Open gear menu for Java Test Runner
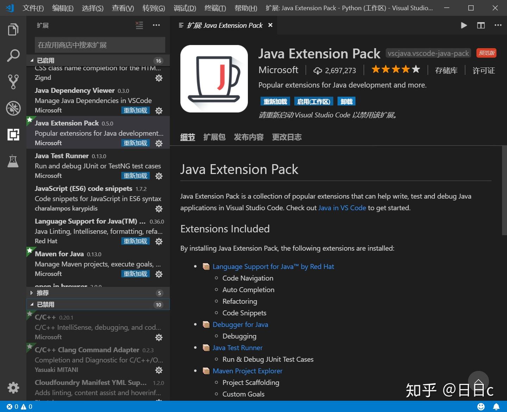507x412 pixels. point(159,176)
